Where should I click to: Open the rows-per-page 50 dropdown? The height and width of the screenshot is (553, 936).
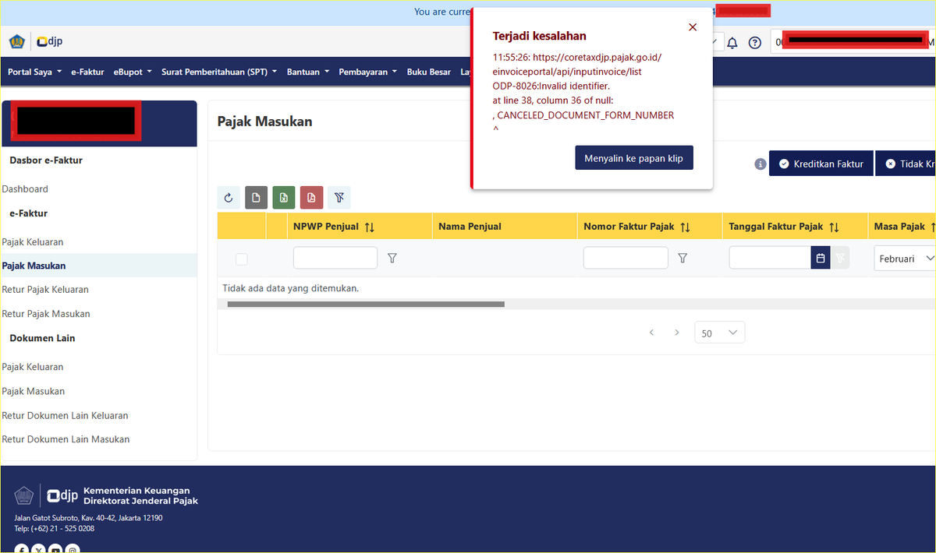720,333
